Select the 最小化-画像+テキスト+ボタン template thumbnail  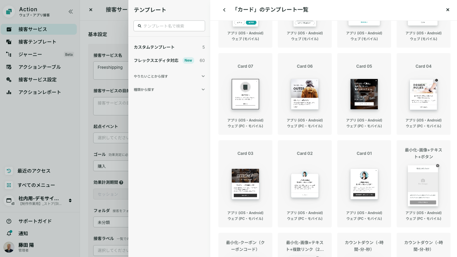[424, 186]
